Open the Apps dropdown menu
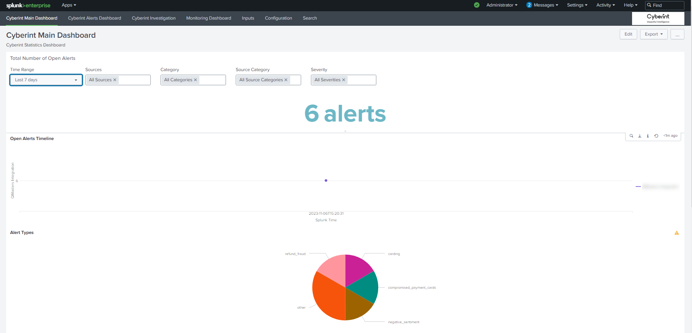692x333 pixels. pyautogui.click(x=69, y=5)
